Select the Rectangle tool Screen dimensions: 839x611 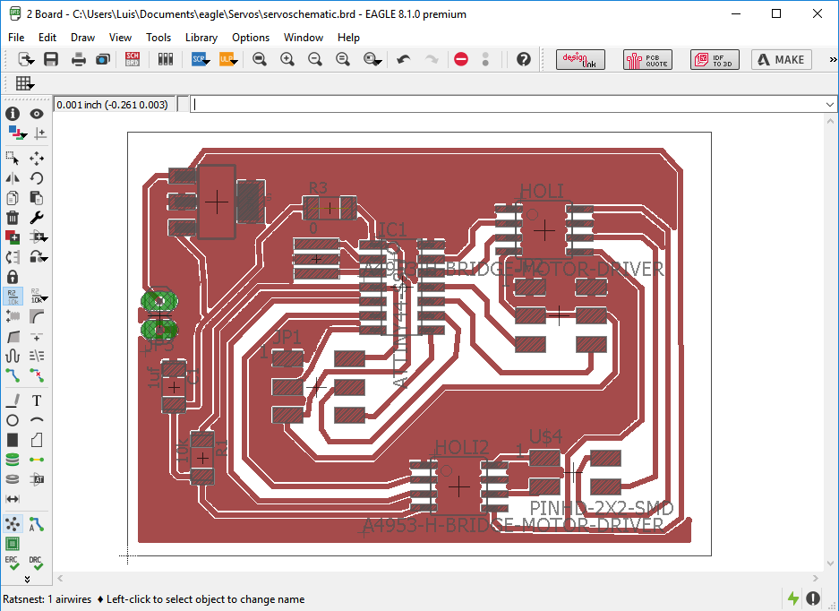tap(13, 440)
